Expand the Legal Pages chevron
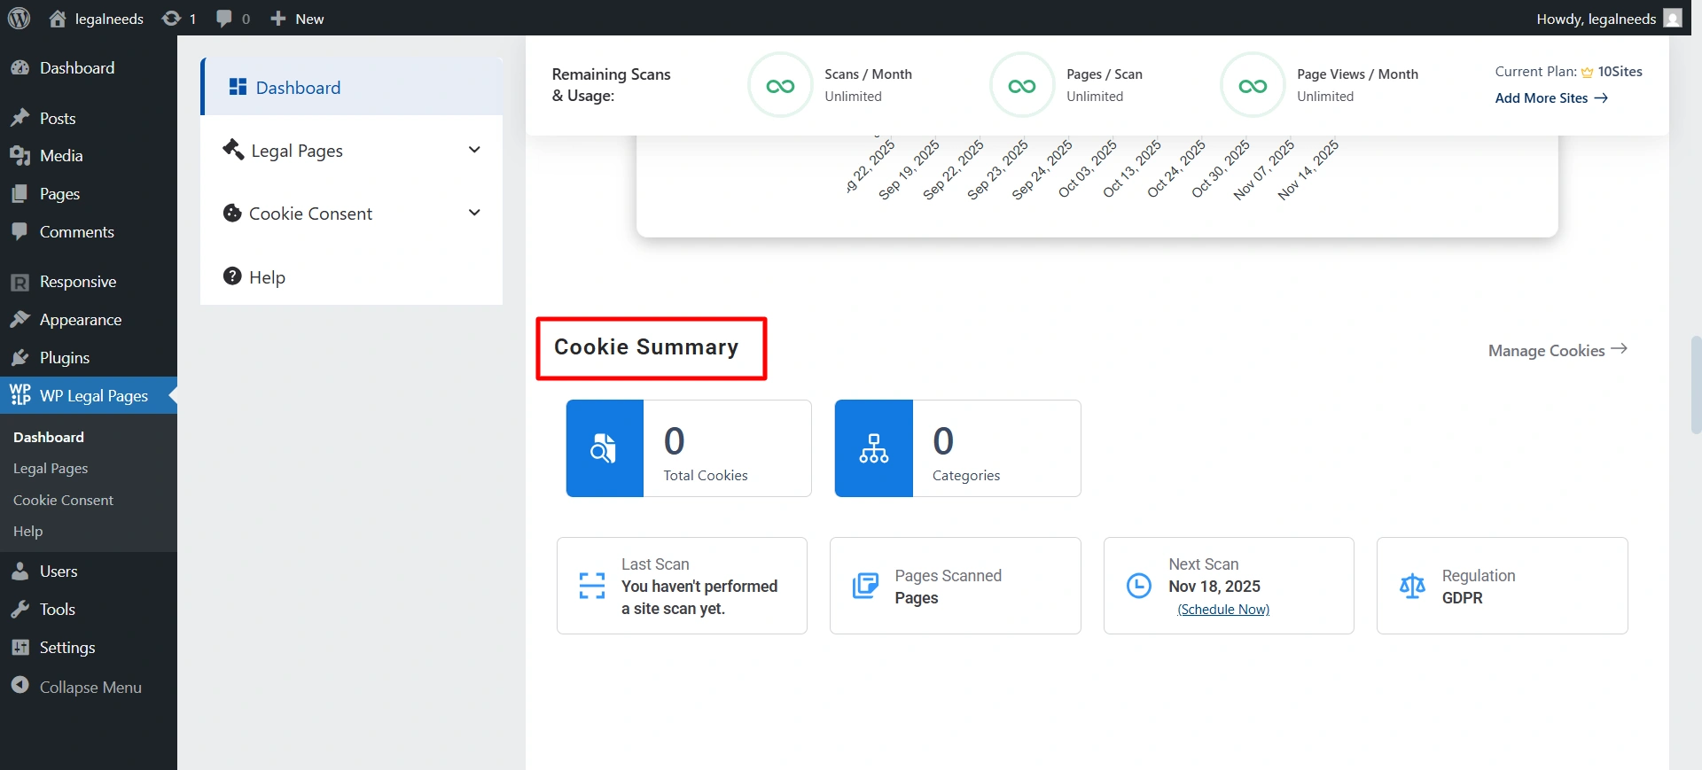 [x=474, y=150]
